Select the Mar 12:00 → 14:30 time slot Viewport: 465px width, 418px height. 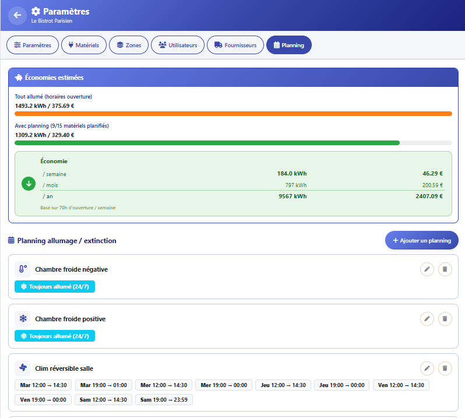click(x=44, y=385)
